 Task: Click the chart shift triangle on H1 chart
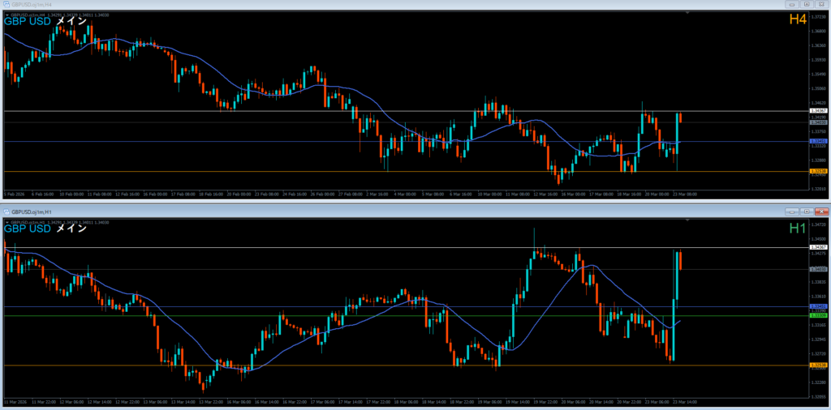pyautogui.click(x=689, y=220)
